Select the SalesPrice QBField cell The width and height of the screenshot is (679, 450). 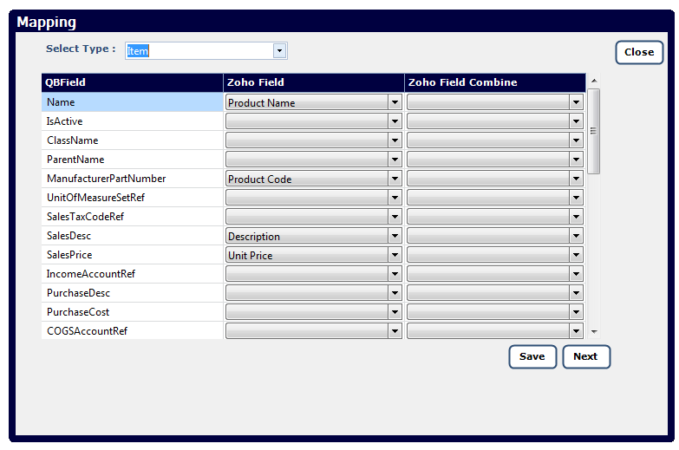pos(132,255)
